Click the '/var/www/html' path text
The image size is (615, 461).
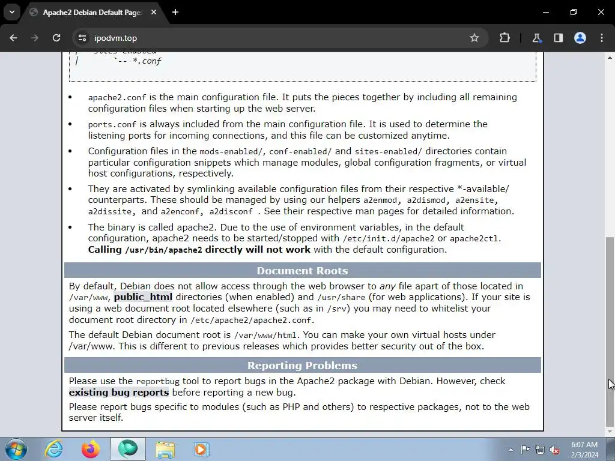[265, 335]
